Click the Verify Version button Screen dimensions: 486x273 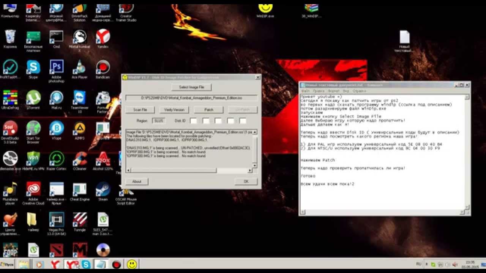pos(174,110)
